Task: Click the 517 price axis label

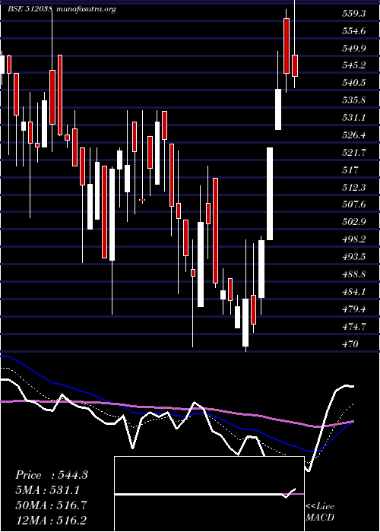Action: tap(350, 170)
